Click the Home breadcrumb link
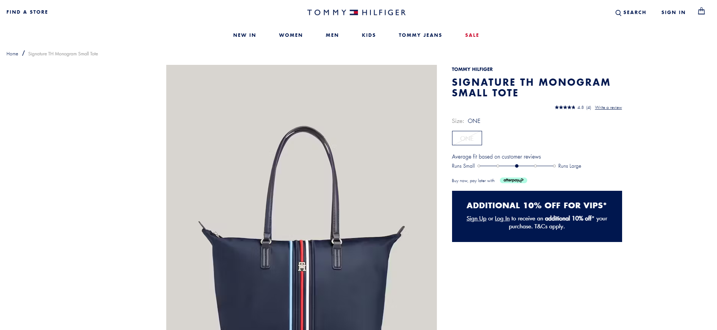Screen dimensions: 717x330 click(x=12, y=54)
